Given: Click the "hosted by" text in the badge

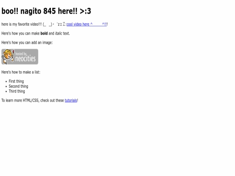Looking at the screenshot, I should click(21, 53).
